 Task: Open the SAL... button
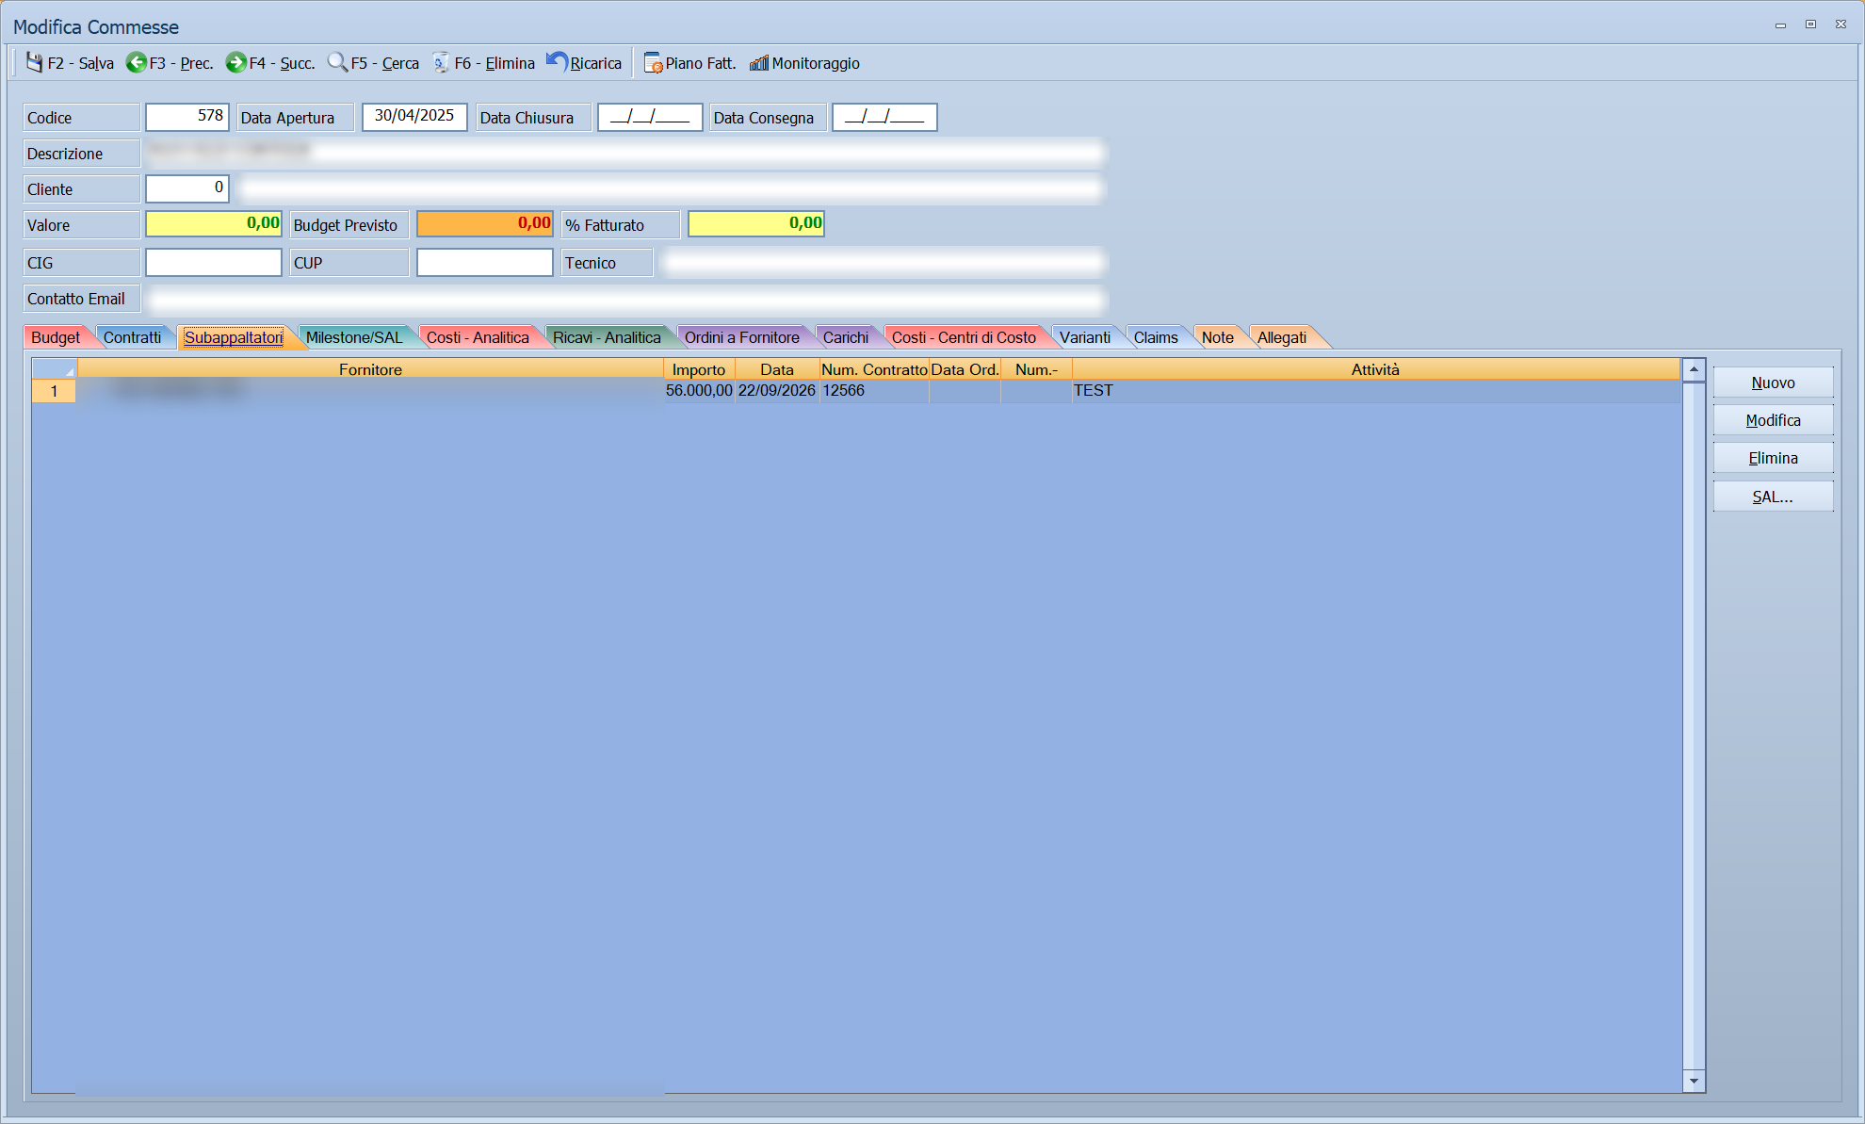point(1773,497)
